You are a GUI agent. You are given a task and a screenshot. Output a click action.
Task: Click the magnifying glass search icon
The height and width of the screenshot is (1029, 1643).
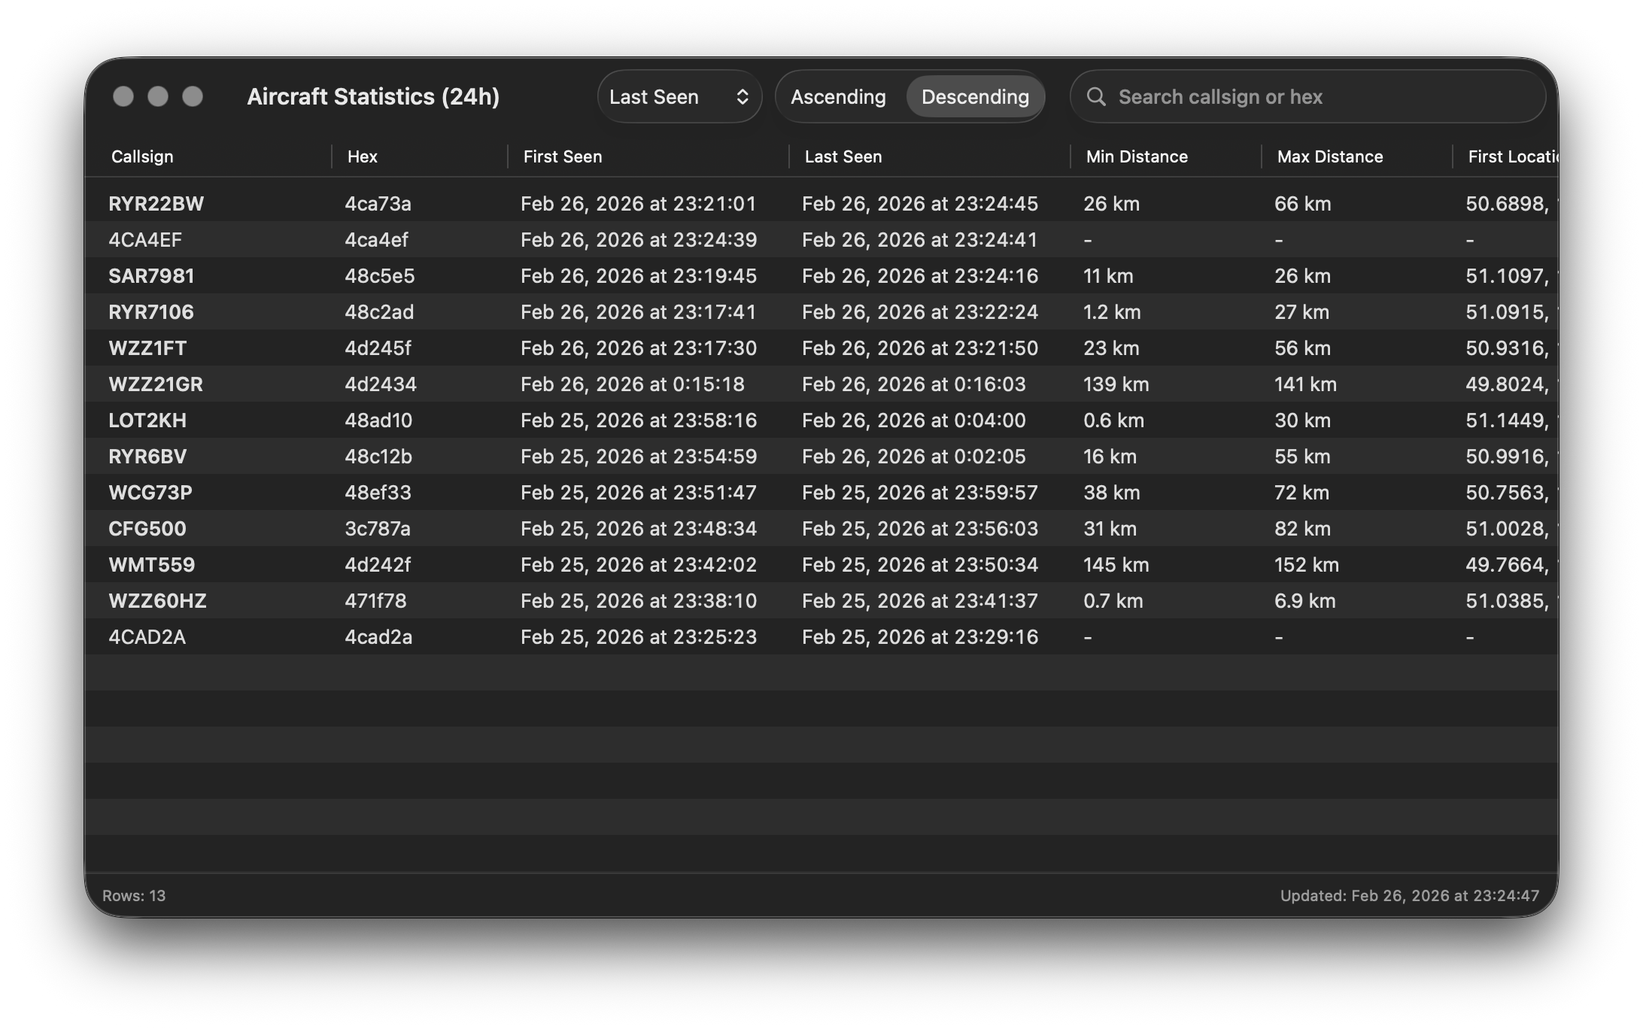coord(1095,96)
